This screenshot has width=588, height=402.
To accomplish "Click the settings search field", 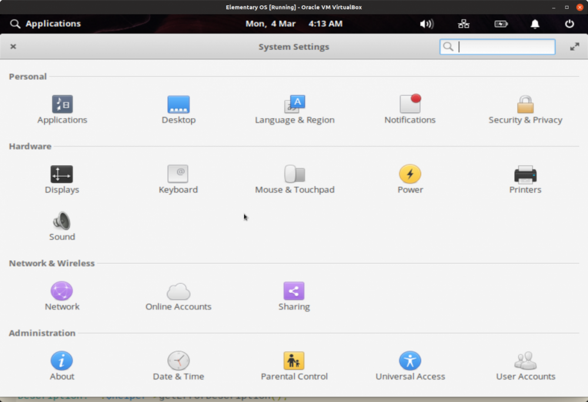I will 497,46.
